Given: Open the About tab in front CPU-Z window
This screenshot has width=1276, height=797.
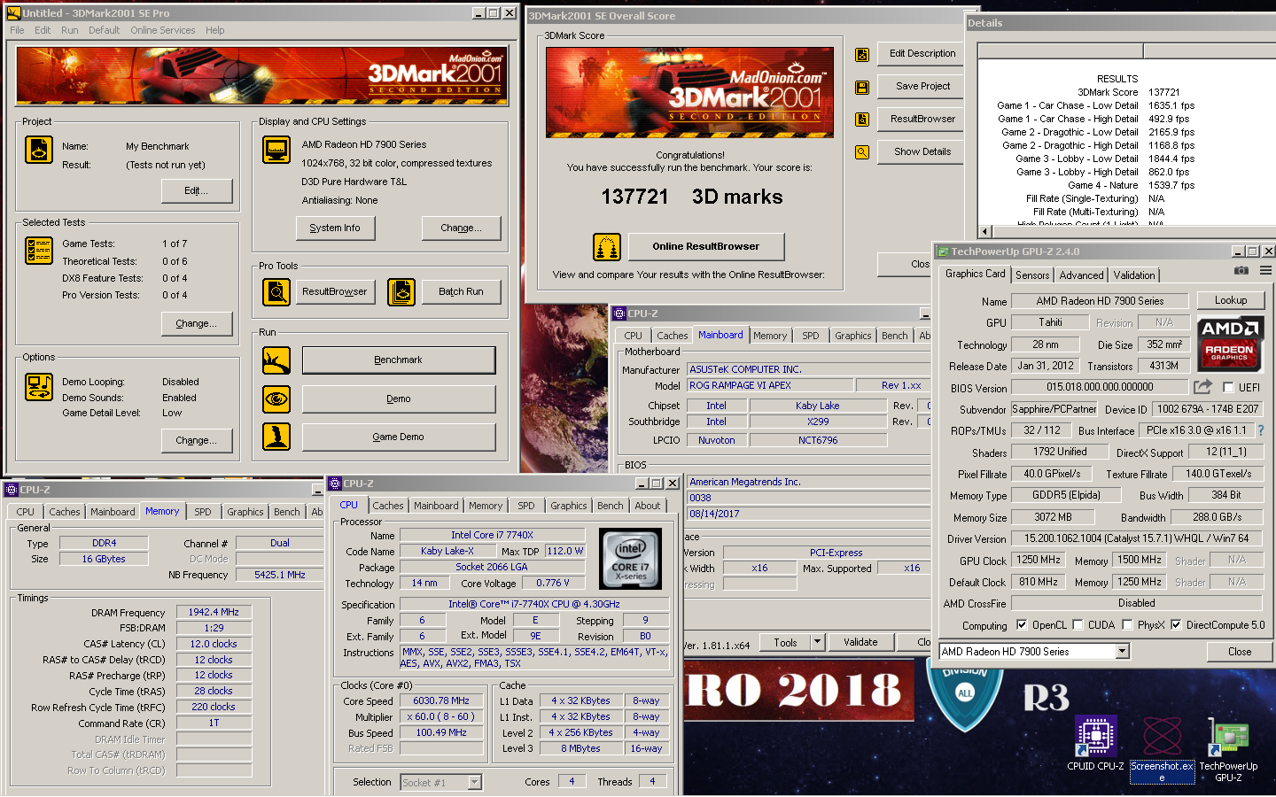Looking at the screenshot, I should click(647, 506).
